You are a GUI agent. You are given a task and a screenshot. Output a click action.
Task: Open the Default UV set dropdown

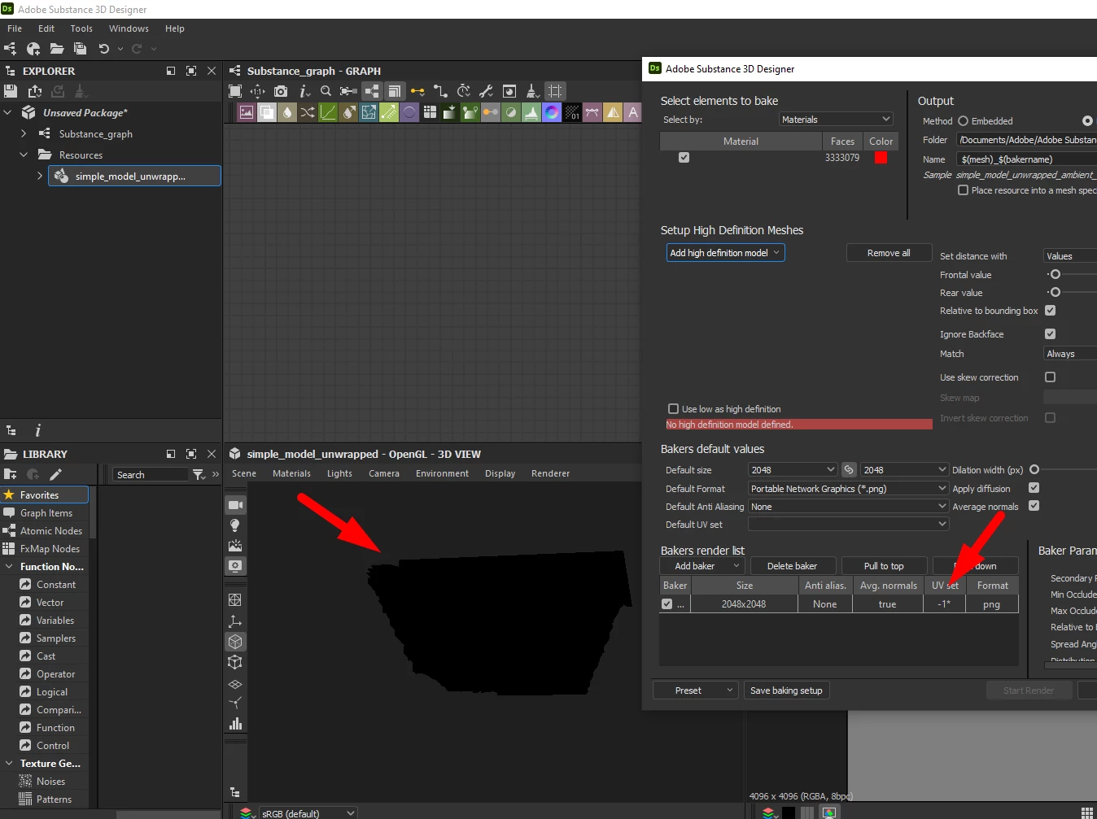pos(848,525)
